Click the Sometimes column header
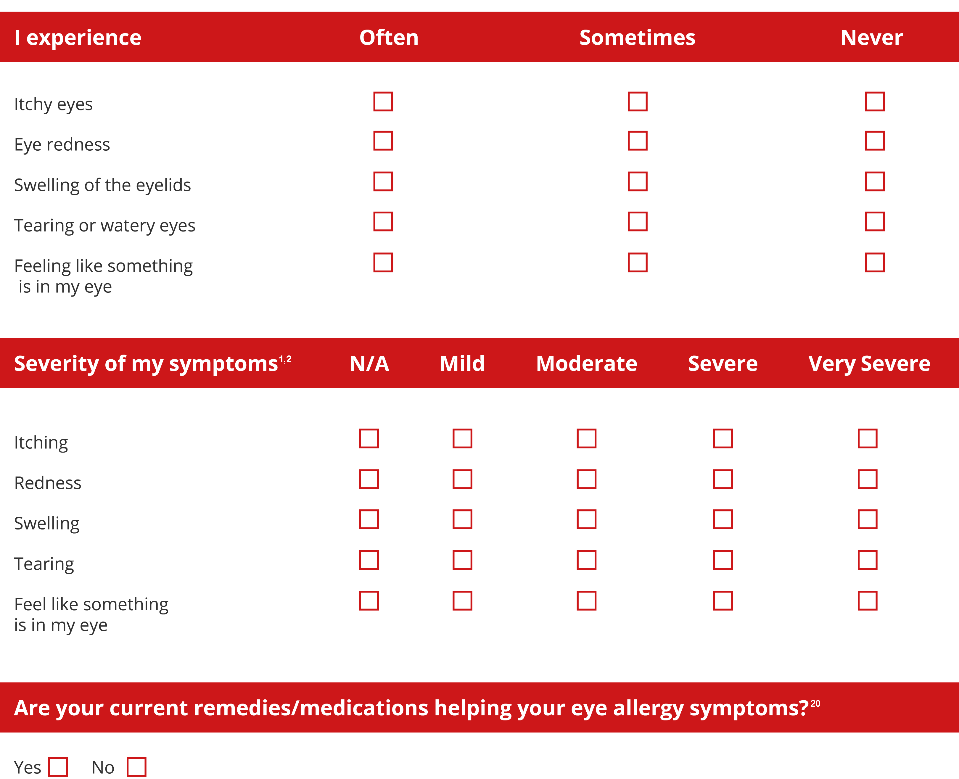 [x=637, y=37]
